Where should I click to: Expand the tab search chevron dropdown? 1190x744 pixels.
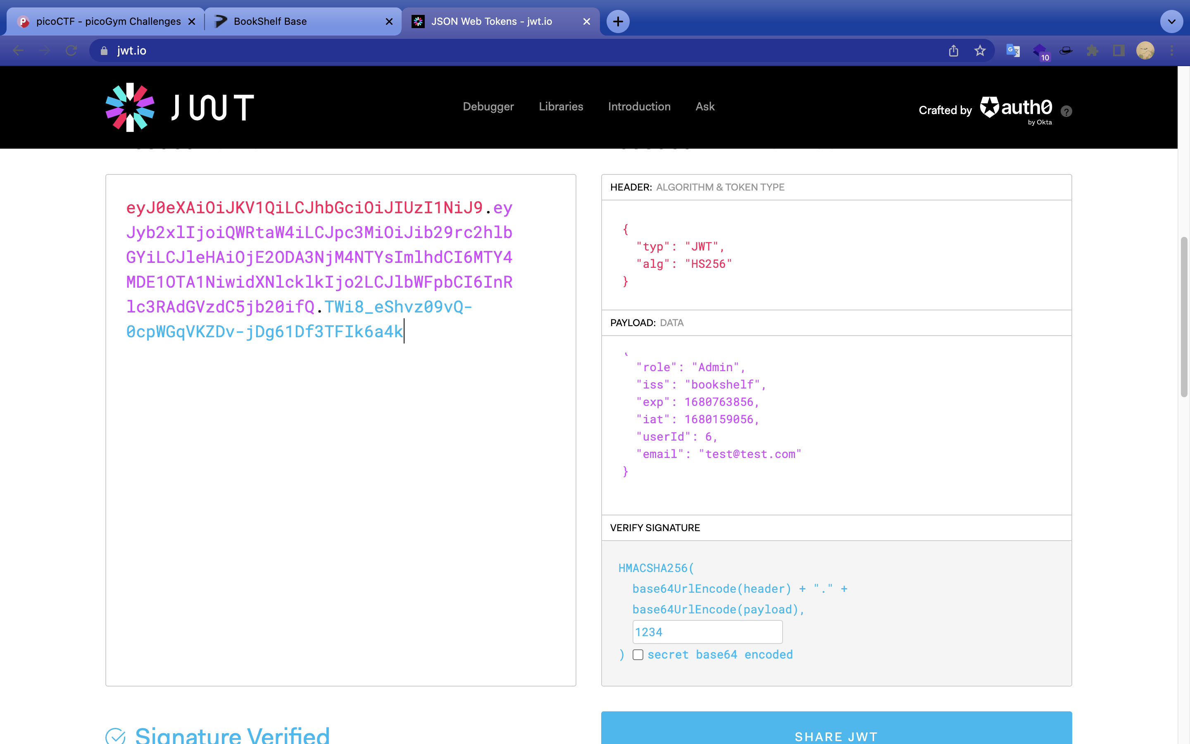1171,21
